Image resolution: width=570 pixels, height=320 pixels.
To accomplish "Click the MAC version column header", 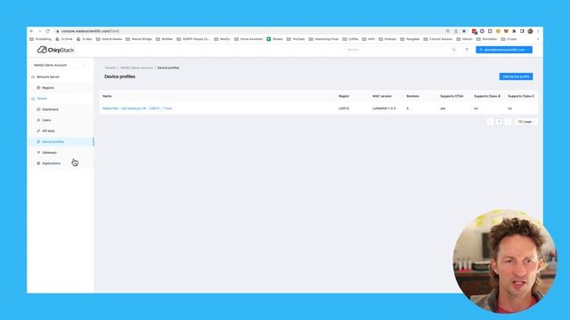I will coord(382,96).
